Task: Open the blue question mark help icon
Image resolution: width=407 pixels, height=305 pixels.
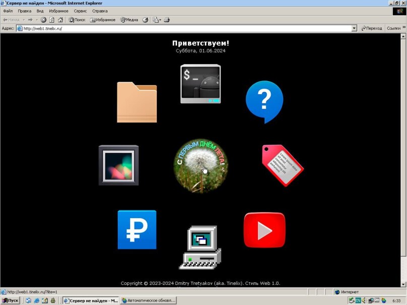Action: pos(264,101)
